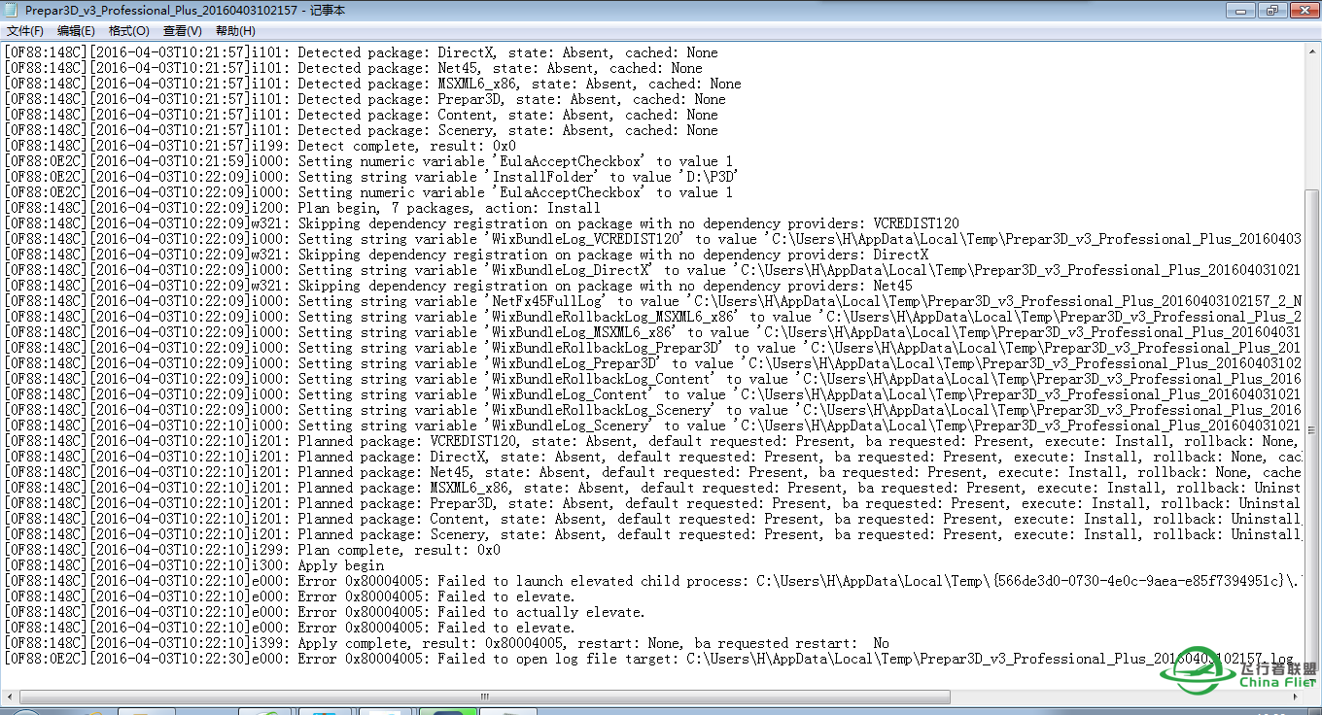Click the skipping dependency line ending VCREDIST120
Screen dimensions: 1322x715
coord(482,223)
